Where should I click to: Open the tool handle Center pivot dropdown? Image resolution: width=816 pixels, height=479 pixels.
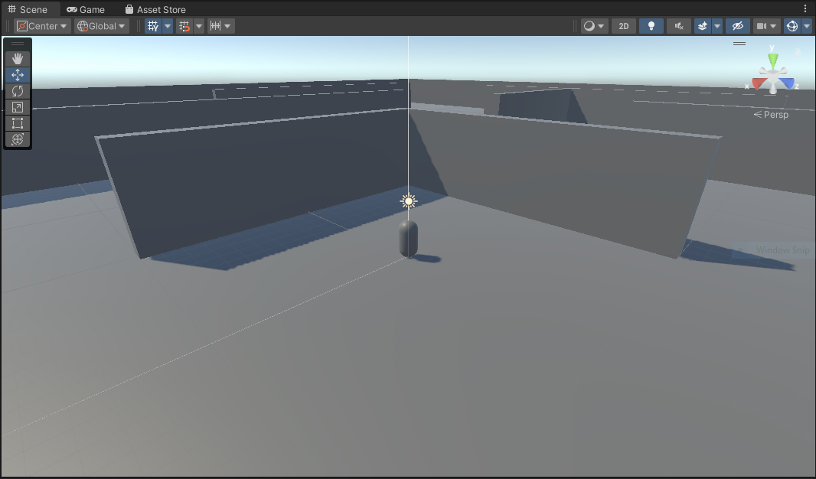(x=42, y=25)
